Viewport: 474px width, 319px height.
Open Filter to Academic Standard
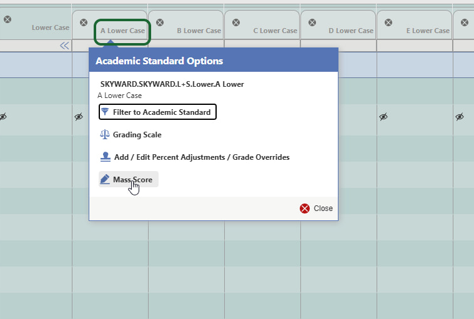(x=157, y=112)
